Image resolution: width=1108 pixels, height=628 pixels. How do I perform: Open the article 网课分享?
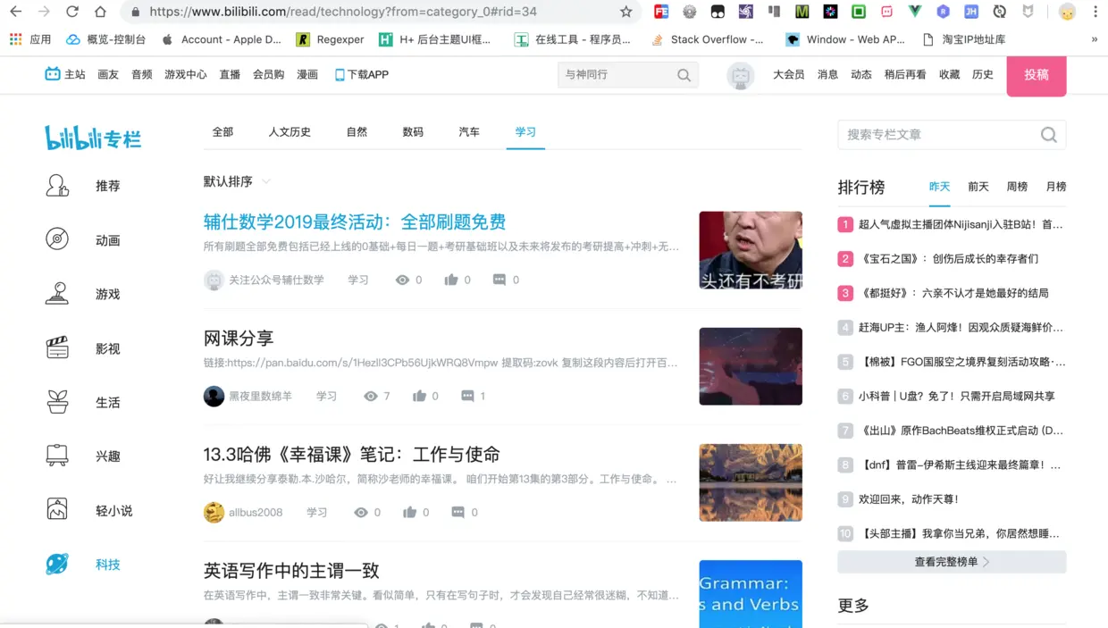(237, 338)
